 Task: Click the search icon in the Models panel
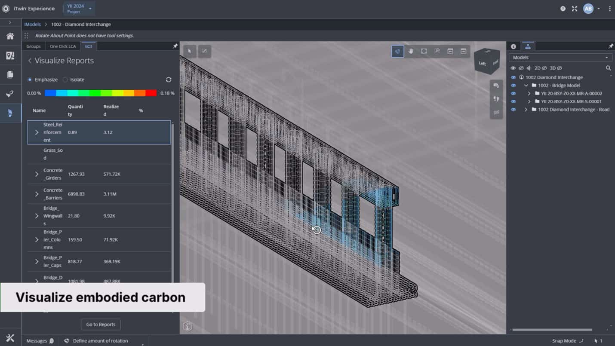609,68
